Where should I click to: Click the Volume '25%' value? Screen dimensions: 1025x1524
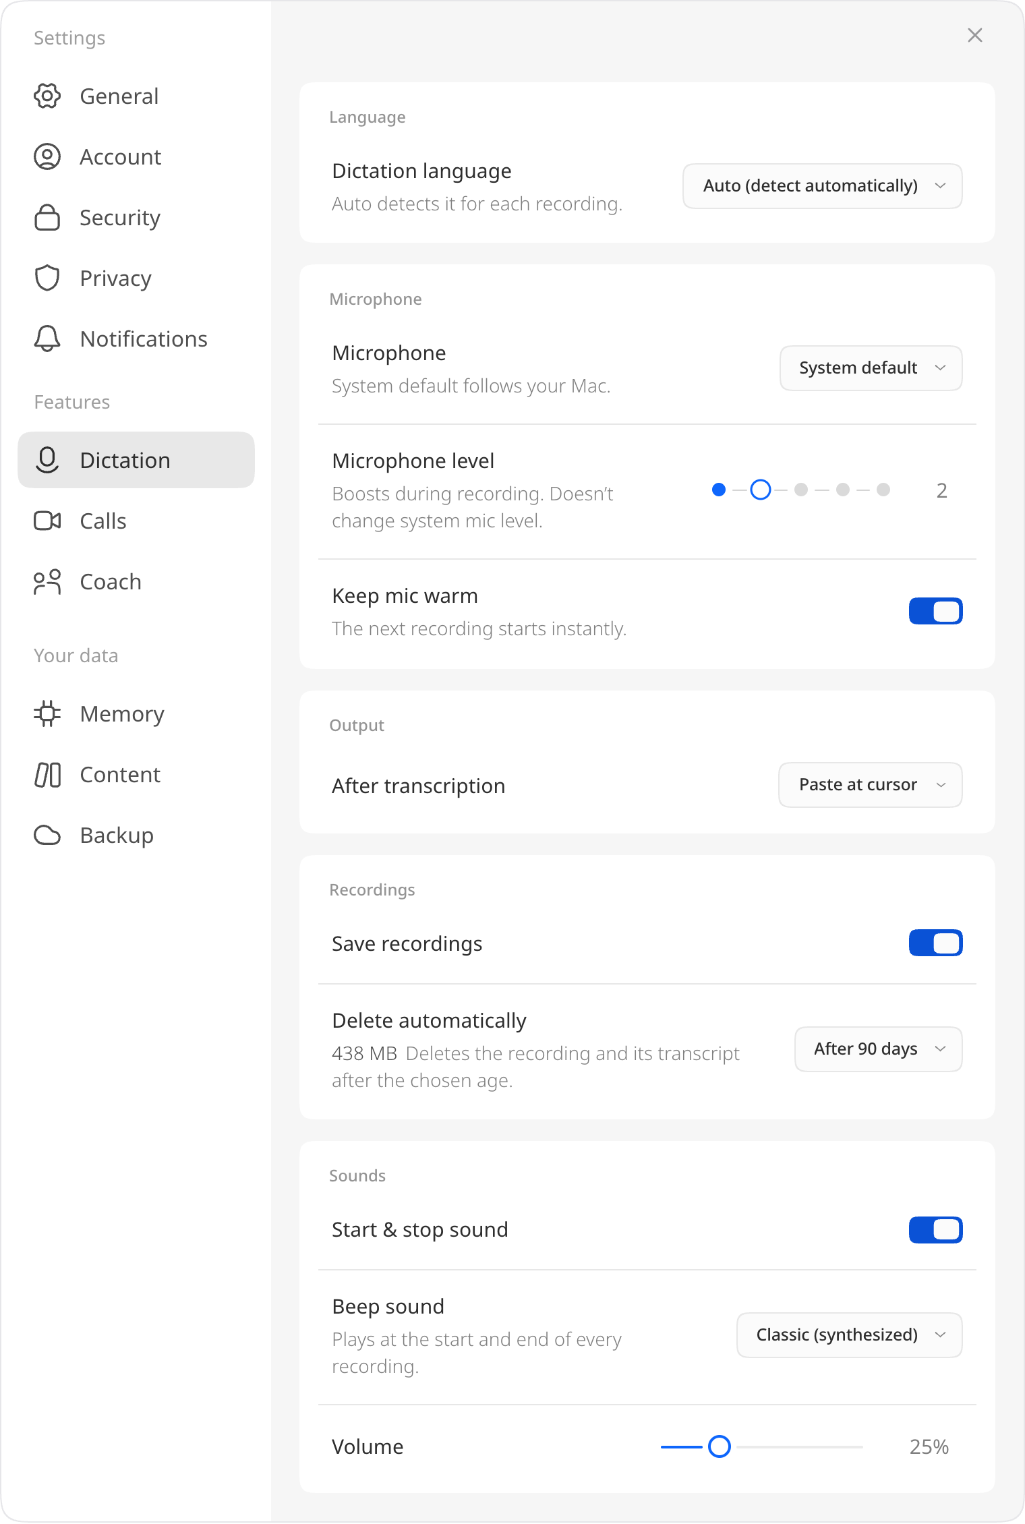tap(929, 1447)
